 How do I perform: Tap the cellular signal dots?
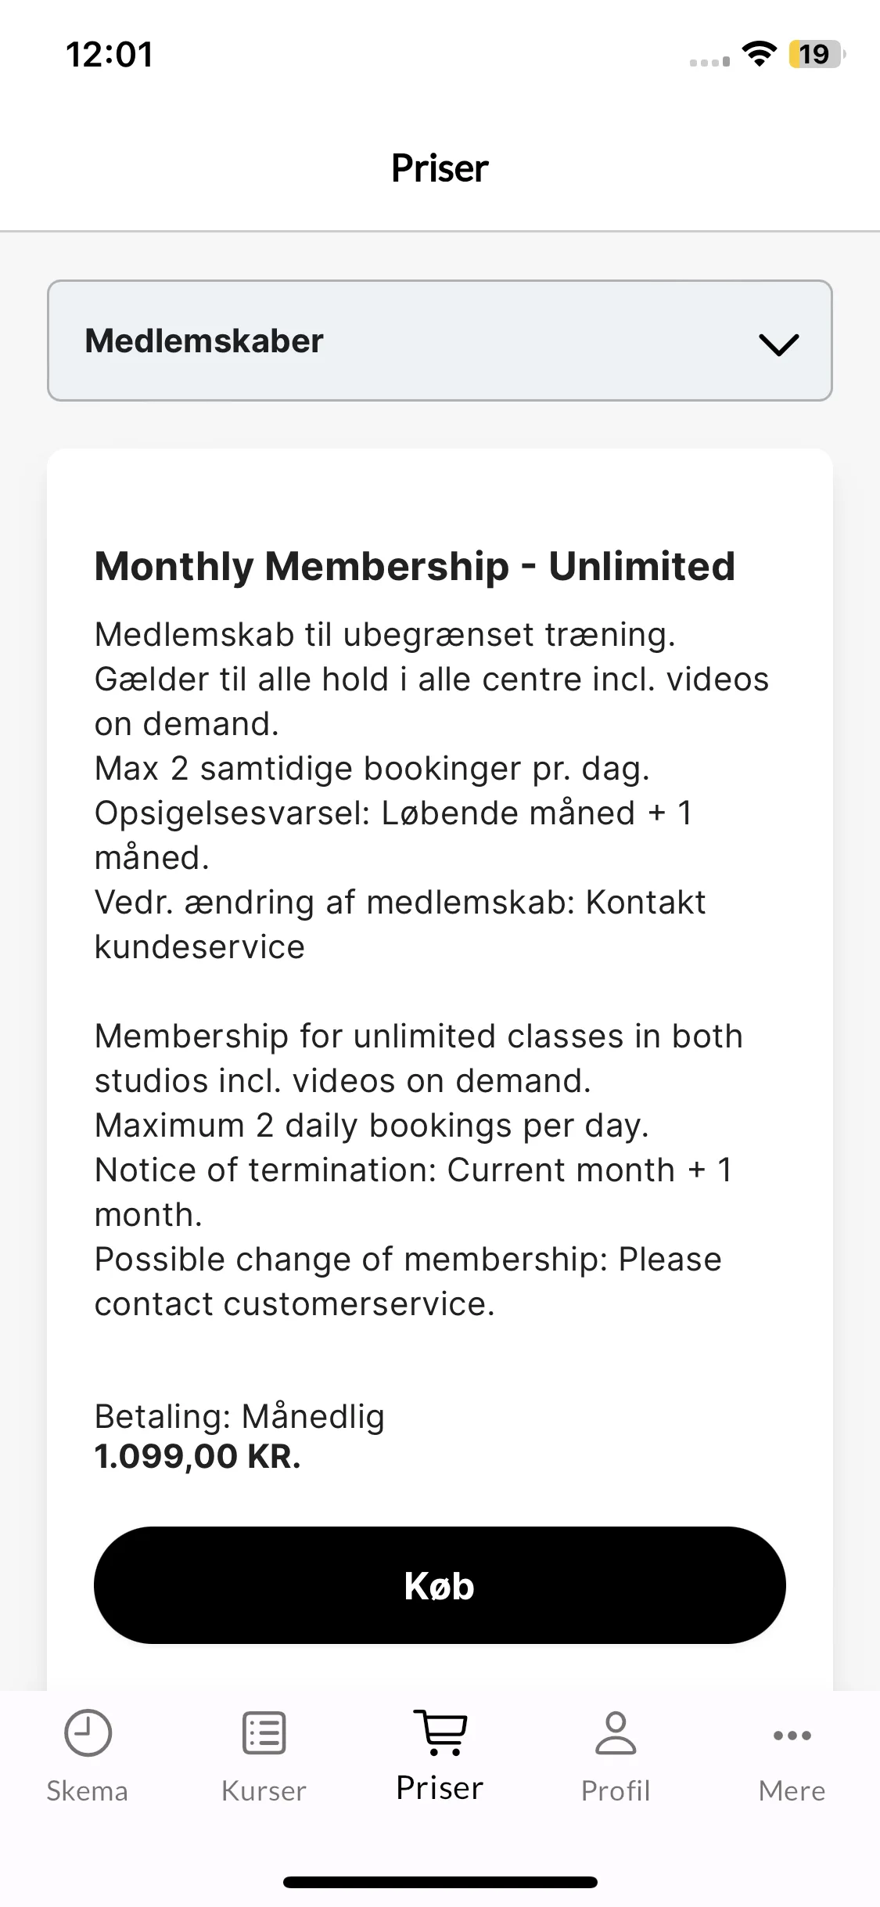tap(709, 61)
